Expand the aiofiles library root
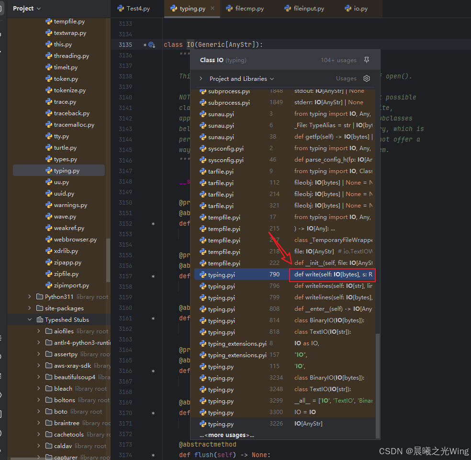 (x=38, y=331)
